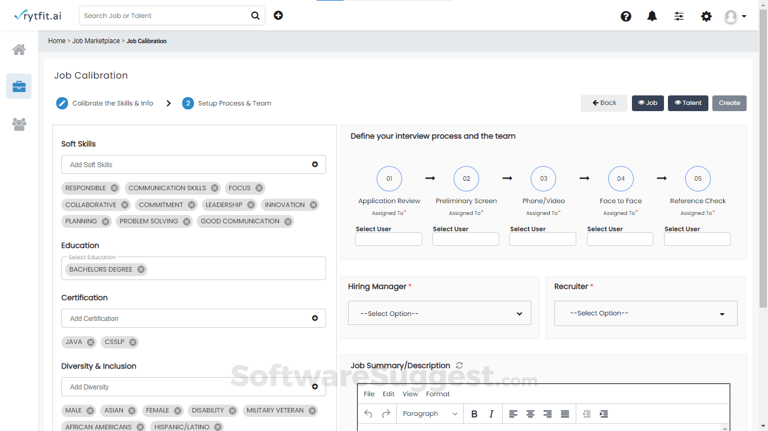768x431 pixels.
Task: Redo in the description editor
Action: click(x=386, y=414)
